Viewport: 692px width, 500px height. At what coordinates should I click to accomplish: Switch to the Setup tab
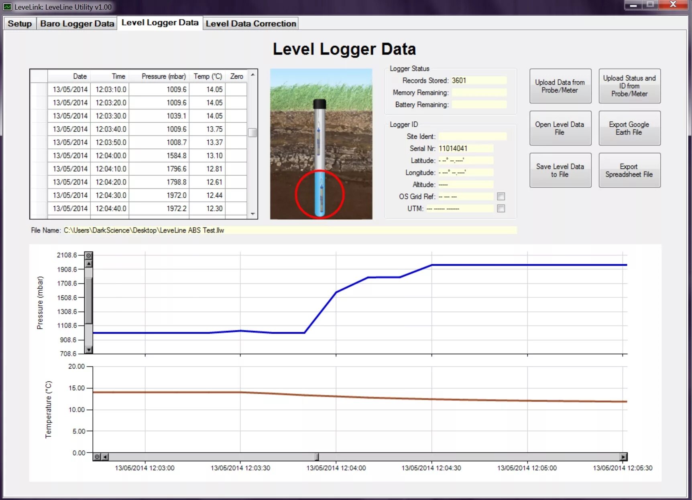[19, 23]
